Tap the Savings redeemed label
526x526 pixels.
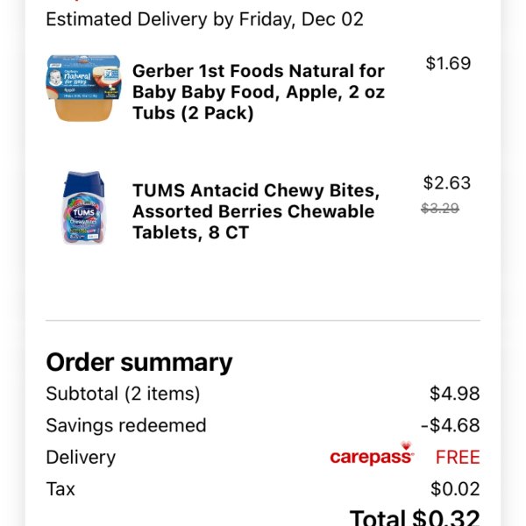[126, 425]
